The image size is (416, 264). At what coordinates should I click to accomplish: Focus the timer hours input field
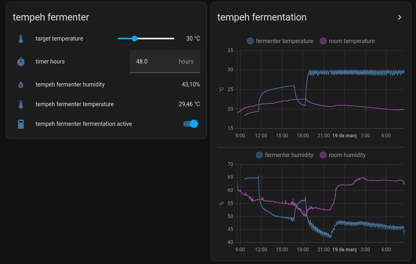tap(155, 61)
